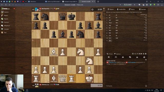Switch the РУС input language in the taskbar
164x92 pixels.
pos(152,90)
